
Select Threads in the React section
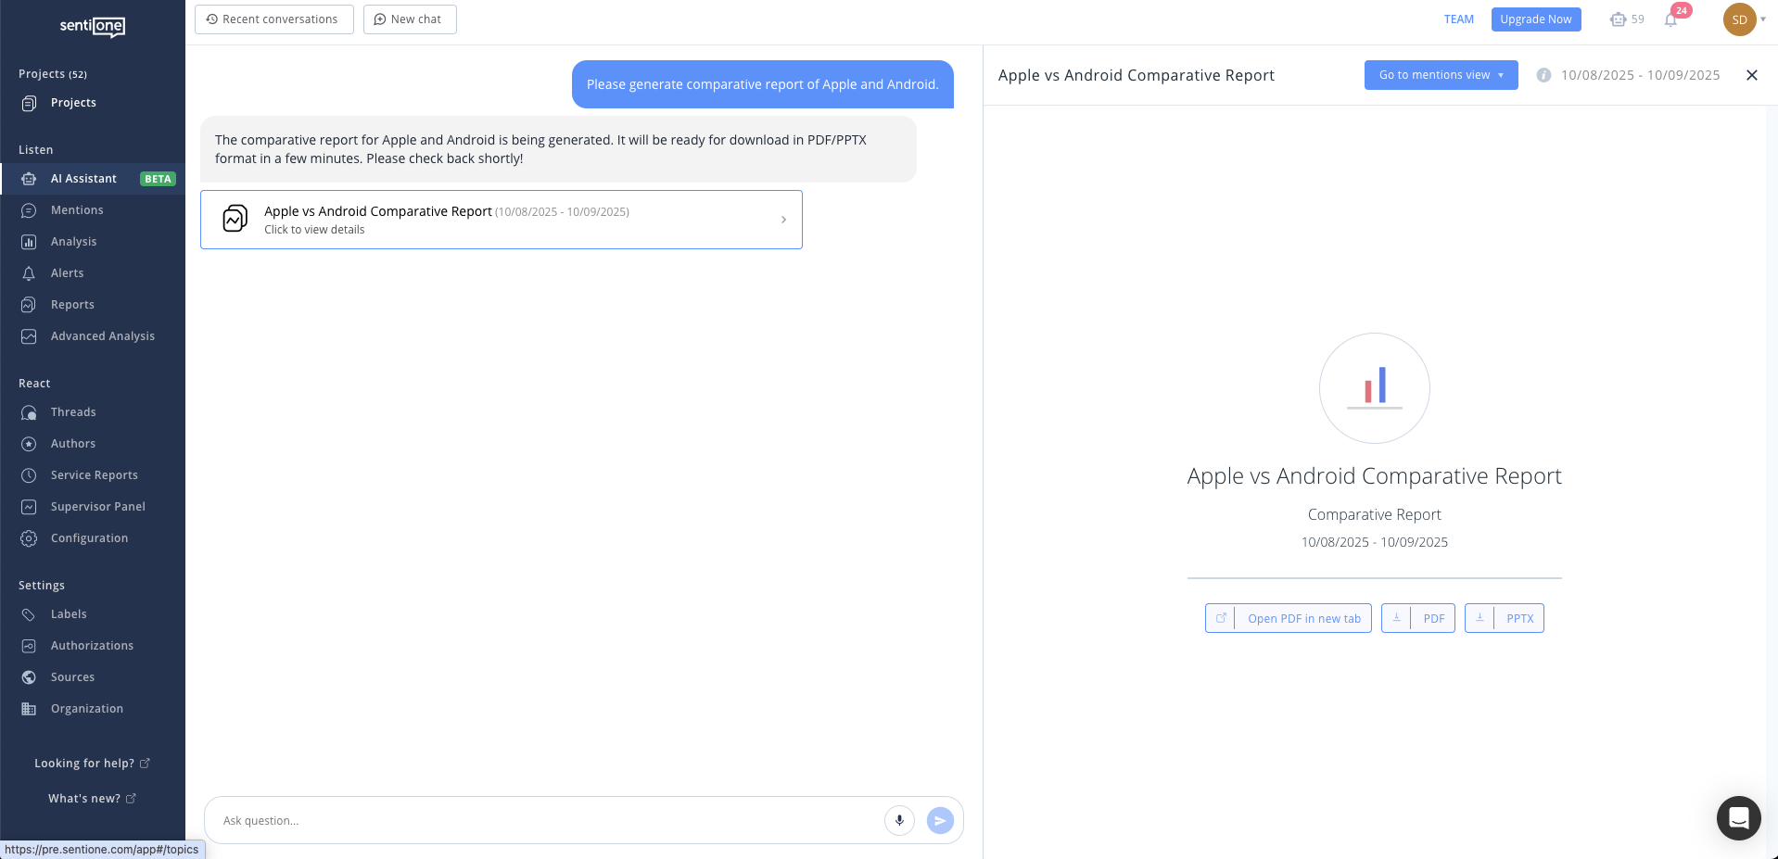(73, 412)
